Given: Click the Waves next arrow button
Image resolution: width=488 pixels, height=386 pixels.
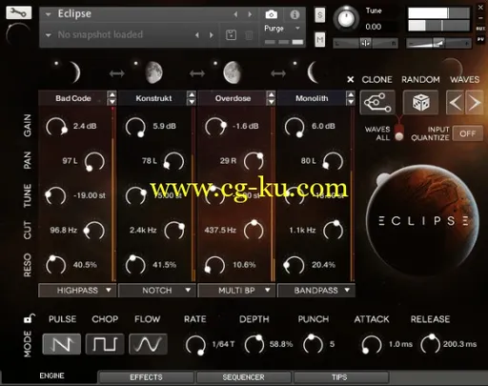Looking at the screenshot, I should (475, 102).
